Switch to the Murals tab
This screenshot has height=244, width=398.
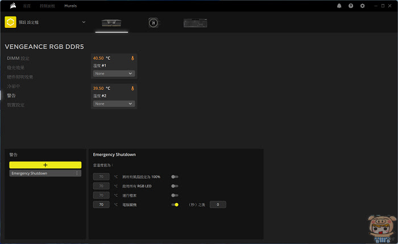(x=71, y=6)
